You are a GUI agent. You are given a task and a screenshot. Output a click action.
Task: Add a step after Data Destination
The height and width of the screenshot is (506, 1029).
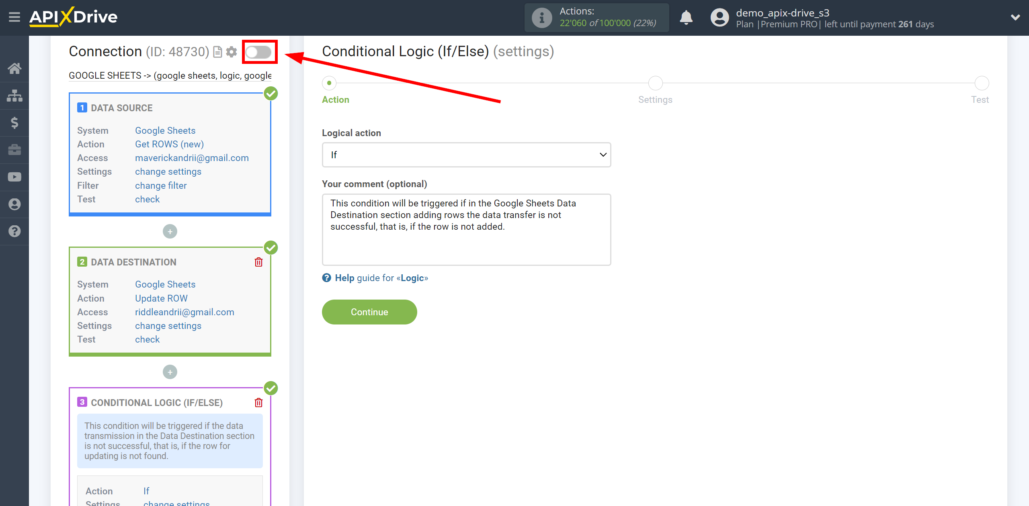click(x=170, y=372)
